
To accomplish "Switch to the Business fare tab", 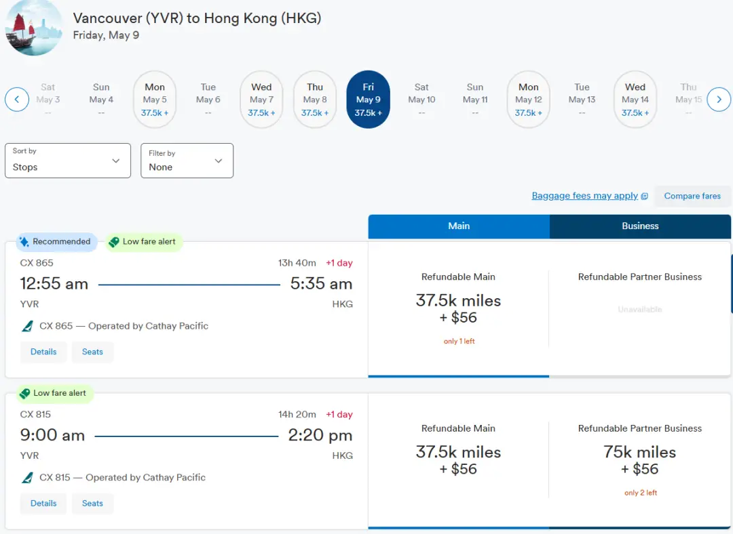I will click(x=640, y=226).
